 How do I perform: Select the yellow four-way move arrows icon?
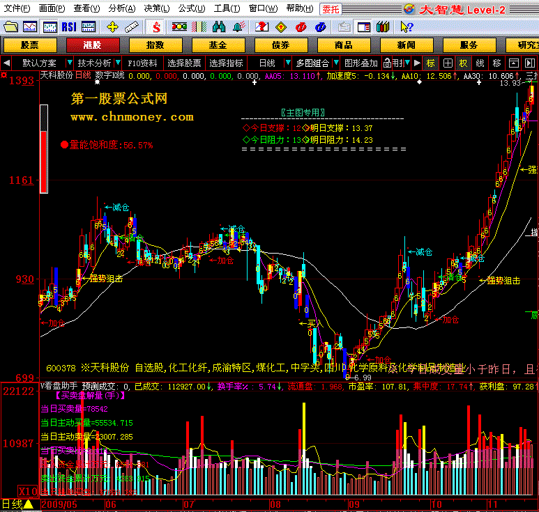click(112, 26)
